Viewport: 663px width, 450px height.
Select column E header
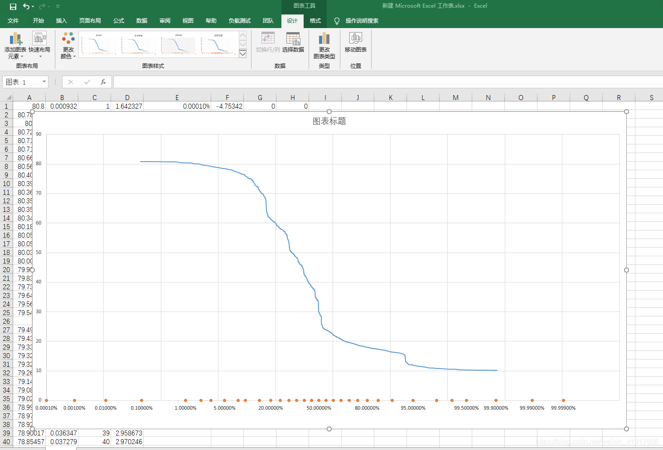(x=177, y=97)
